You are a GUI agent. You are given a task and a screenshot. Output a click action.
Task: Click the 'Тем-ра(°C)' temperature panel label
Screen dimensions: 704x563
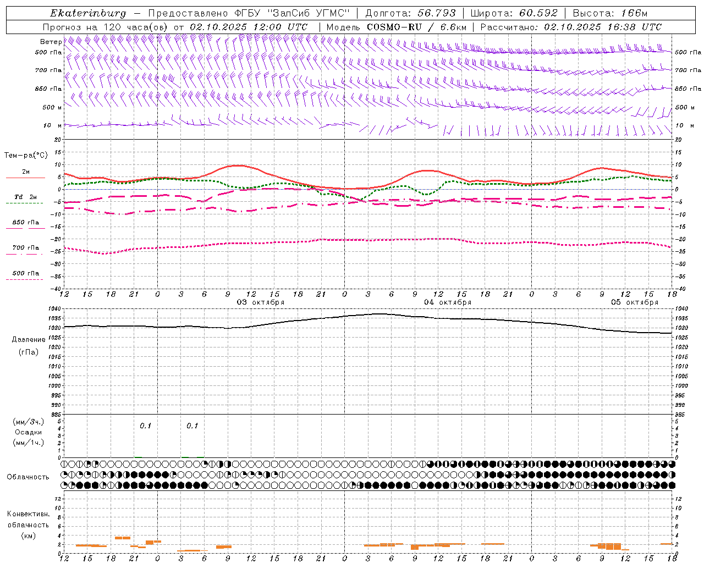click(x=26, y=156)
